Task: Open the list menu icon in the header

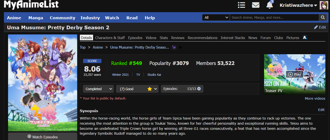Action: click(x=241, y=5)
